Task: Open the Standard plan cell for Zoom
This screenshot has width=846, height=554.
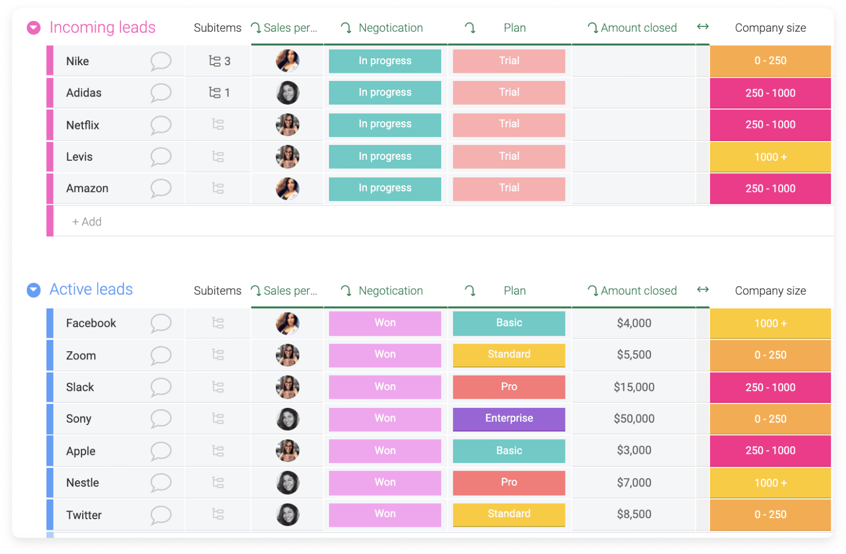Action: point(509,355)
